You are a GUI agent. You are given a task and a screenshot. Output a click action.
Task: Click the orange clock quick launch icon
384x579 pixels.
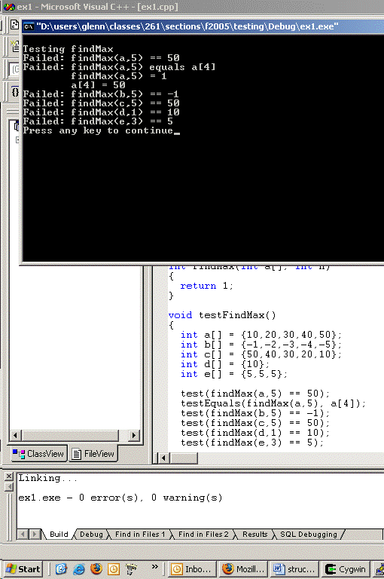[x=114, y=569]
